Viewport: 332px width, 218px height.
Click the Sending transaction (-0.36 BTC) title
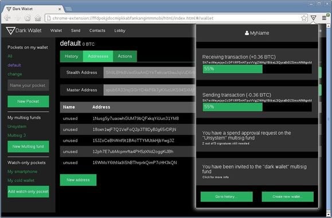[x=236, y=95]
